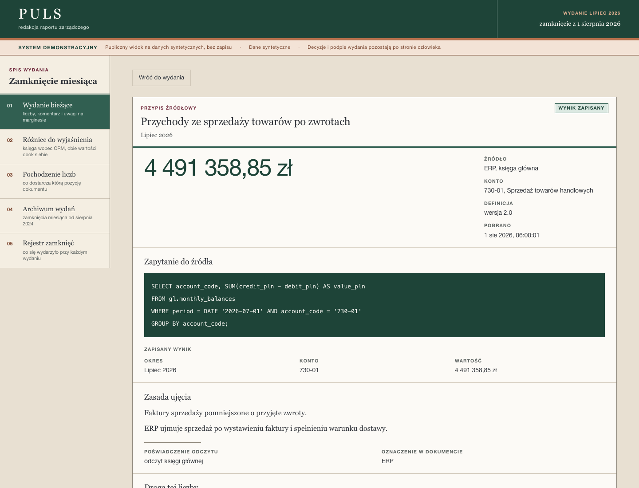The height and width of the screenshot is (488, 639).
Task: Click the "Zasada ujęcia" heading
Action: tap(167, 397)
